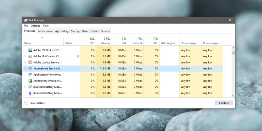Screen dimensions: 262x131
Task: Select the Adobe Notification Client row name
Action: coord(47,56)
